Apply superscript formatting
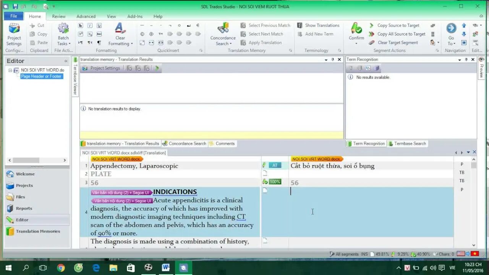The width and height of the screenshot is (489, 275). click(x=81, y=34)
